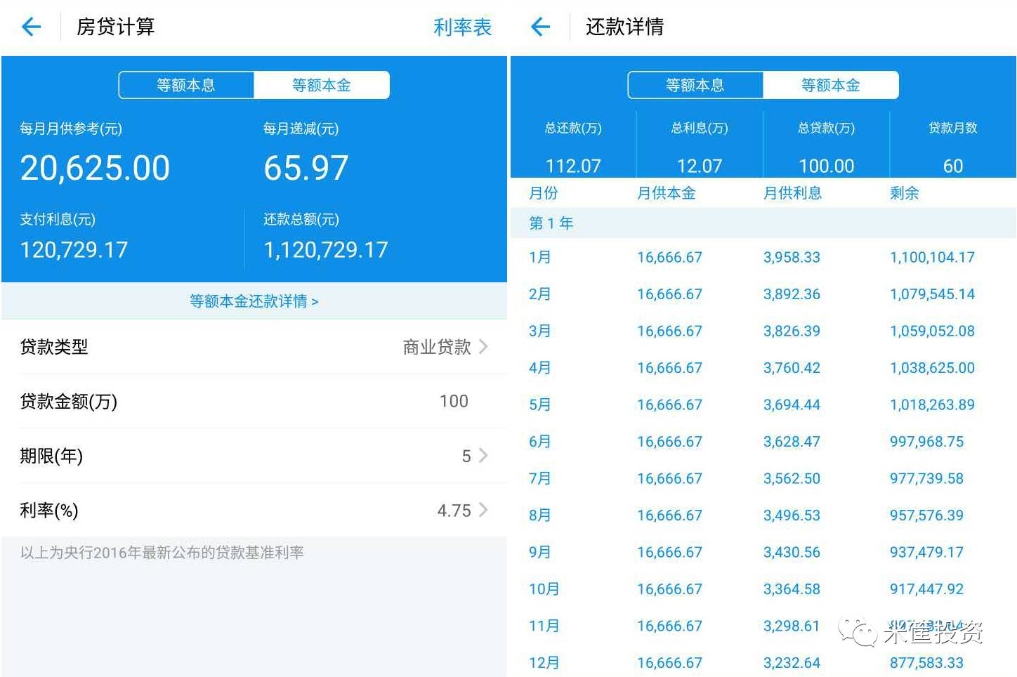Tap 7月 interest 3,562.50

(792, 478)
